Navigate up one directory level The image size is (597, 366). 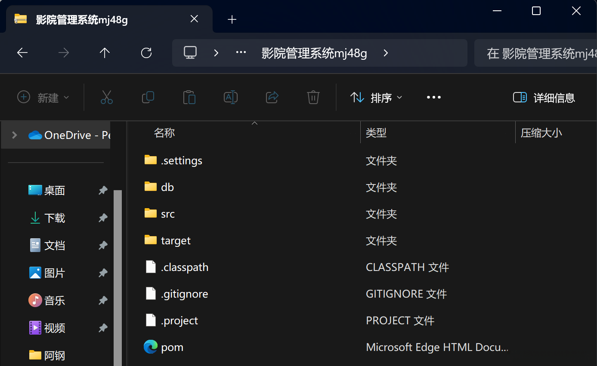point(105,53)
